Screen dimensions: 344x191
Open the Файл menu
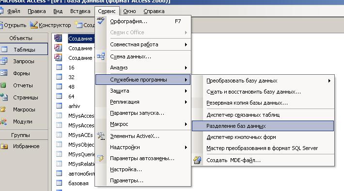coord(14,11)
